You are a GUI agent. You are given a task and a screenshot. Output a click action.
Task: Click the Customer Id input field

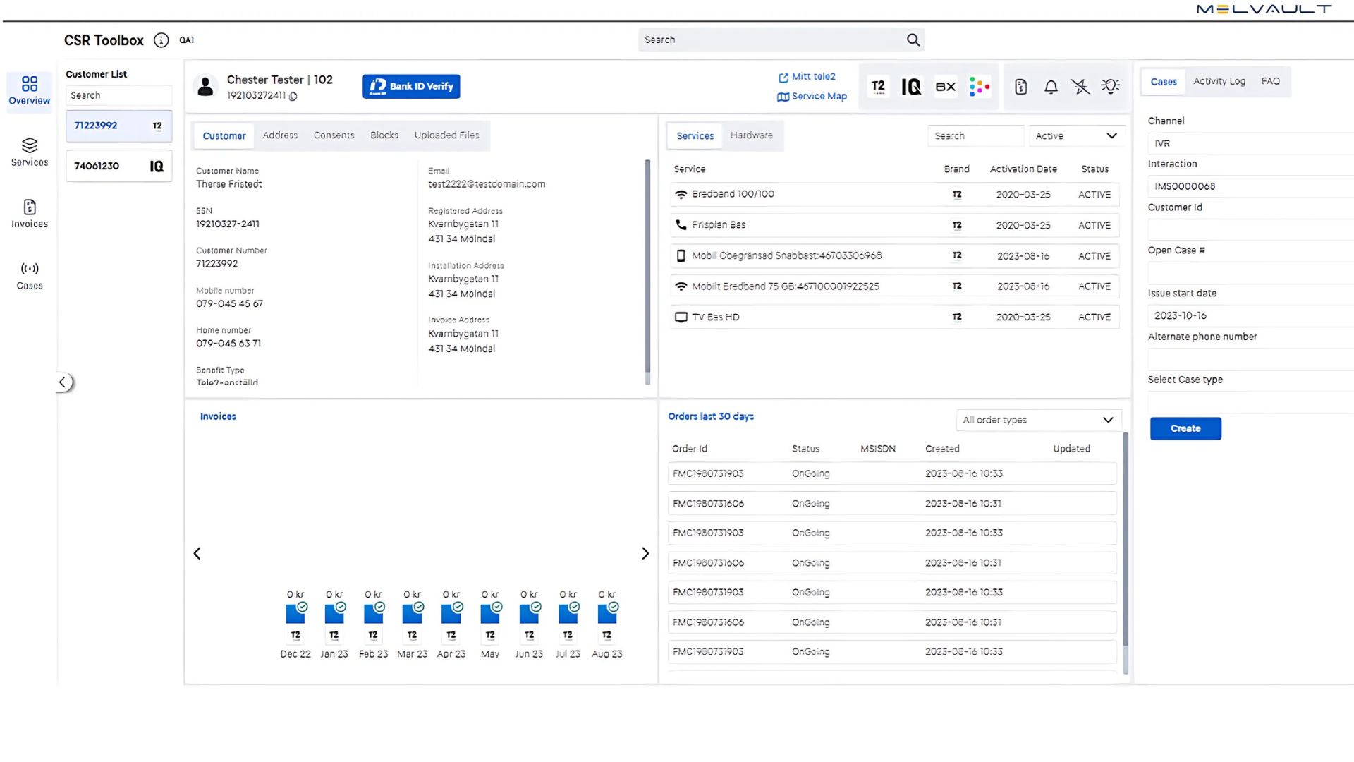(x=1250, y=229)
